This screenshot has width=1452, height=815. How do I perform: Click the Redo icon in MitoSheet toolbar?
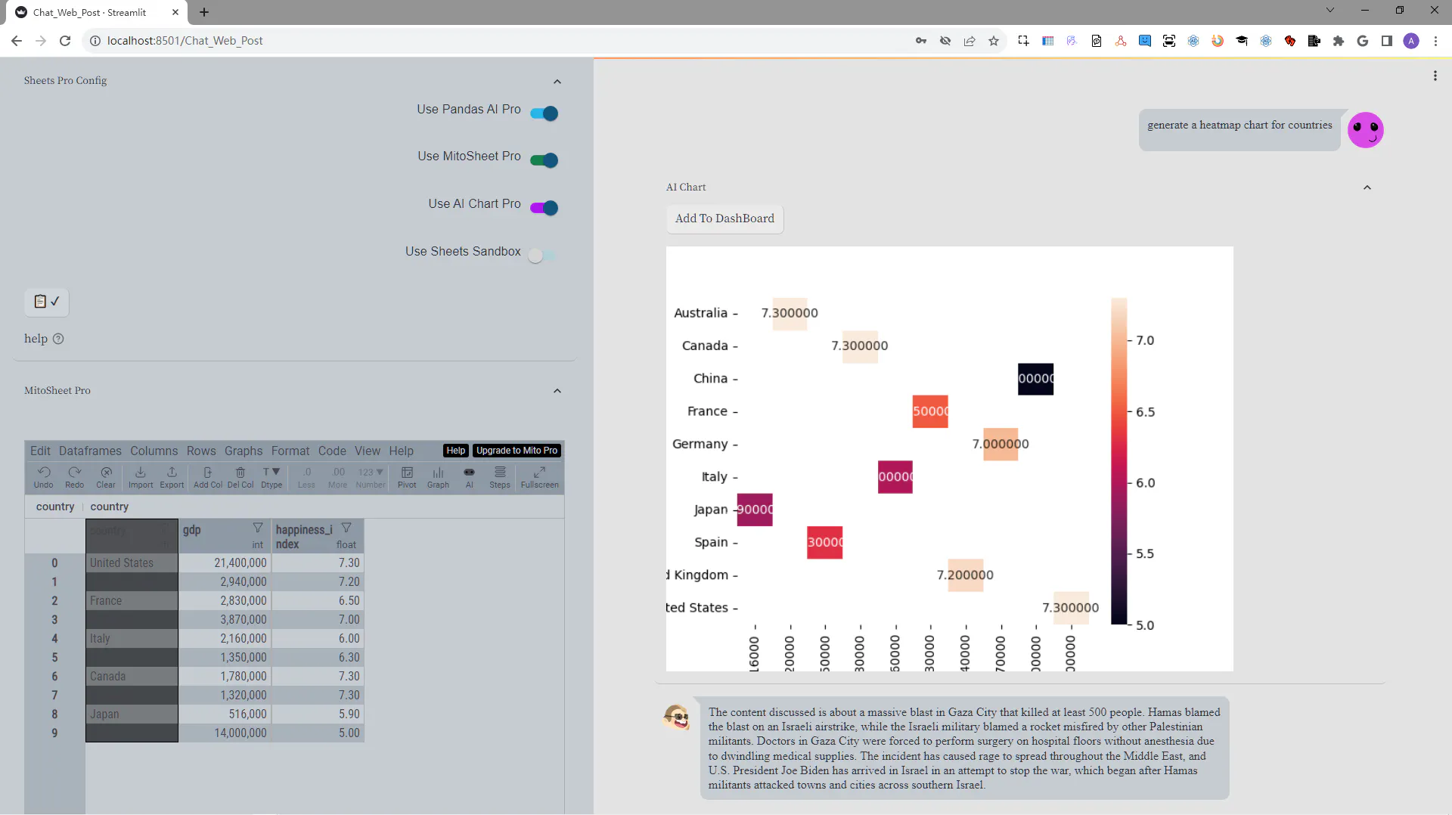74,476
